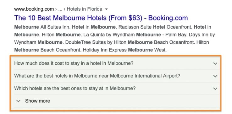Expand the Melbourne International Airport question chevron
Image resolution: width=232 pixels, height=114 pixels.
[215, 76]
